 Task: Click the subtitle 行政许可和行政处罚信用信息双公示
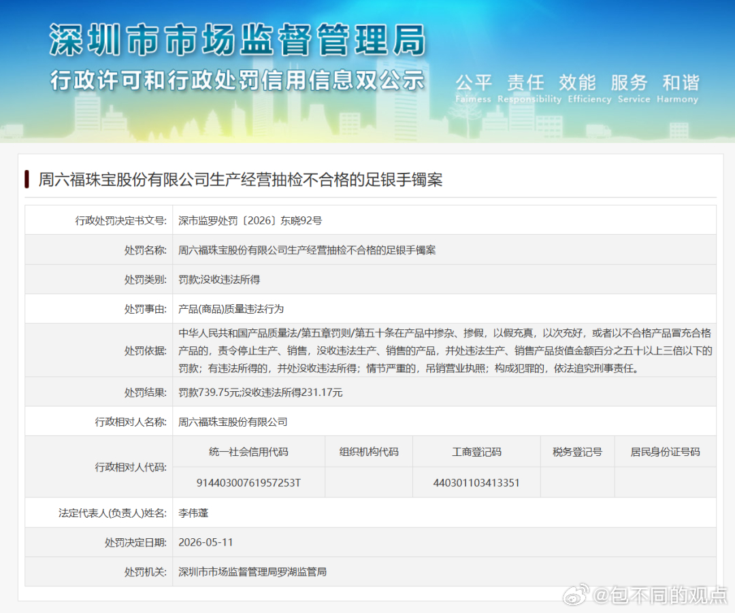tap(238, 80)
